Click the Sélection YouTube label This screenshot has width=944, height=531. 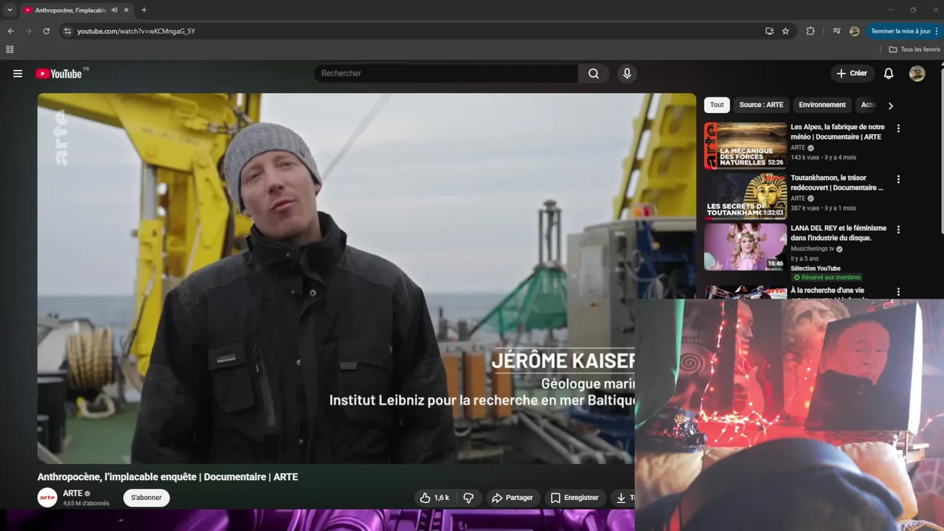coord(816,268)
